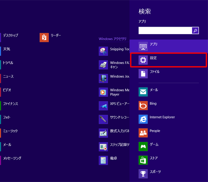Screen dimensions: 208x182
Task: Select the ゲーム controller icon
Action: (143, 146)
